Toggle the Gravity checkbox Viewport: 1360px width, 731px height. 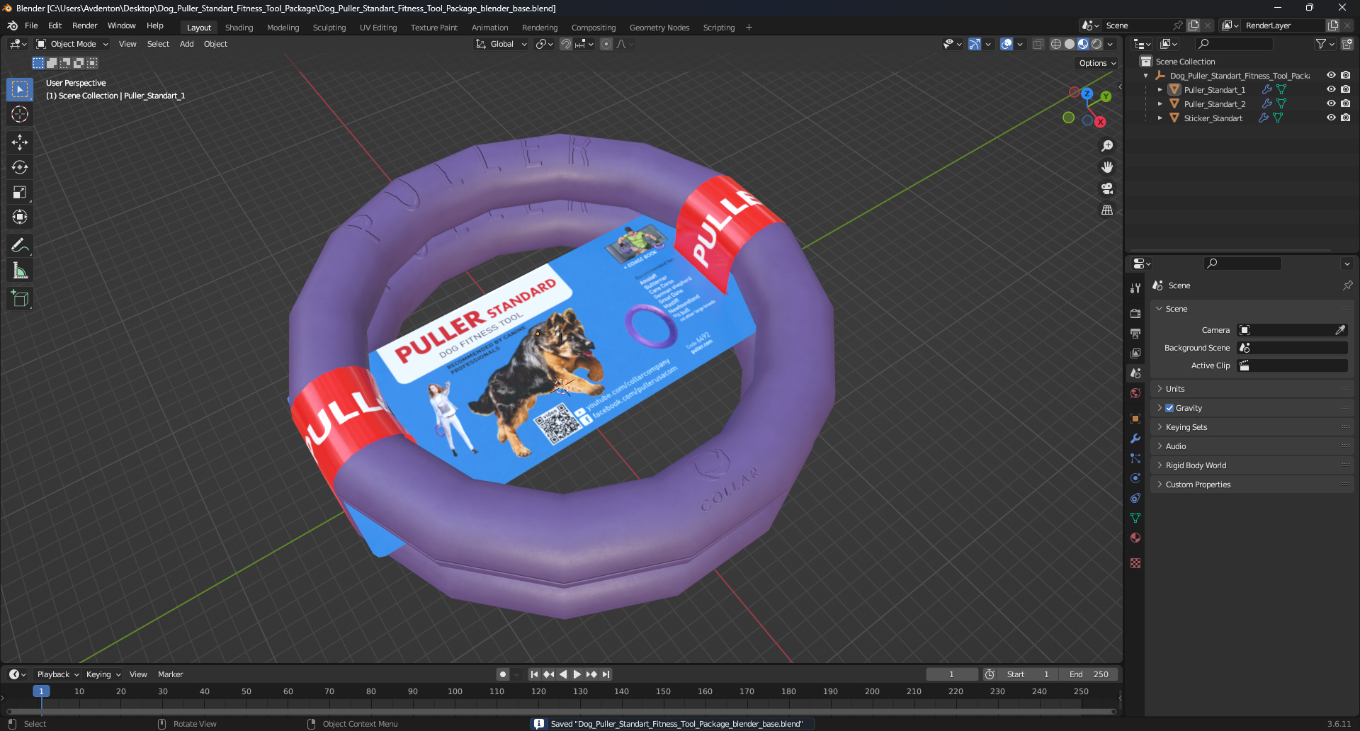(x=1169, y=408)
